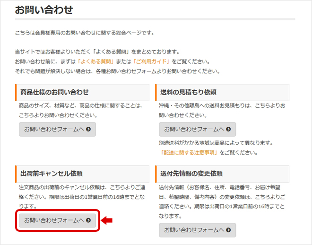
Task: Open 「配送に関する注意事項」 link
Action: coord(188,153)
